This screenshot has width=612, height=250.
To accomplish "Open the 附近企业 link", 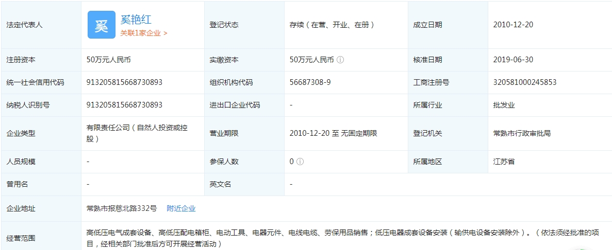I will point(181,208).
